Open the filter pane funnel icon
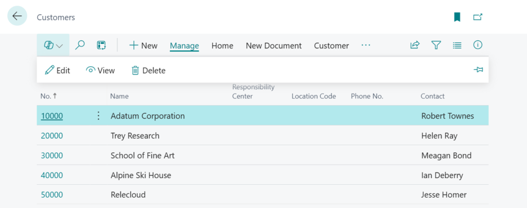 pyautogui.click(x=436, y=45)
